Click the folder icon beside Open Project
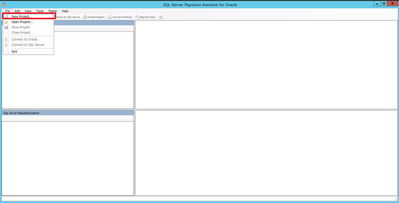This screenshot has height=203, width=399. click(7, 22)
